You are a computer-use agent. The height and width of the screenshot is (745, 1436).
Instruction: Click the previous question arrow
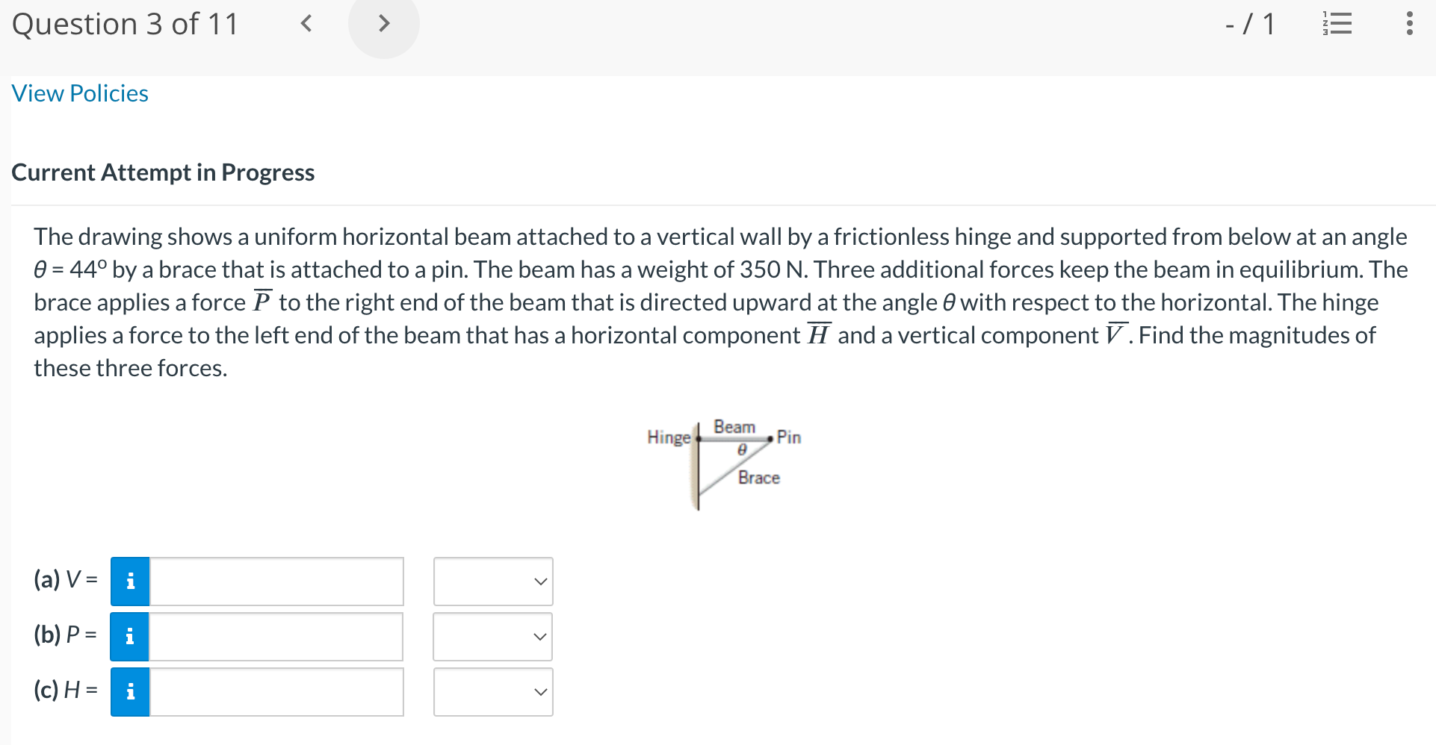306,24
